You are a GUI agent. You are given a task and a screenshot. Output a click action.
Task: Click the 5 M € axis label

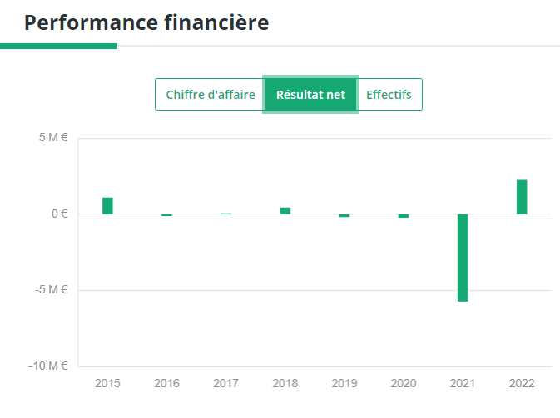53,138
